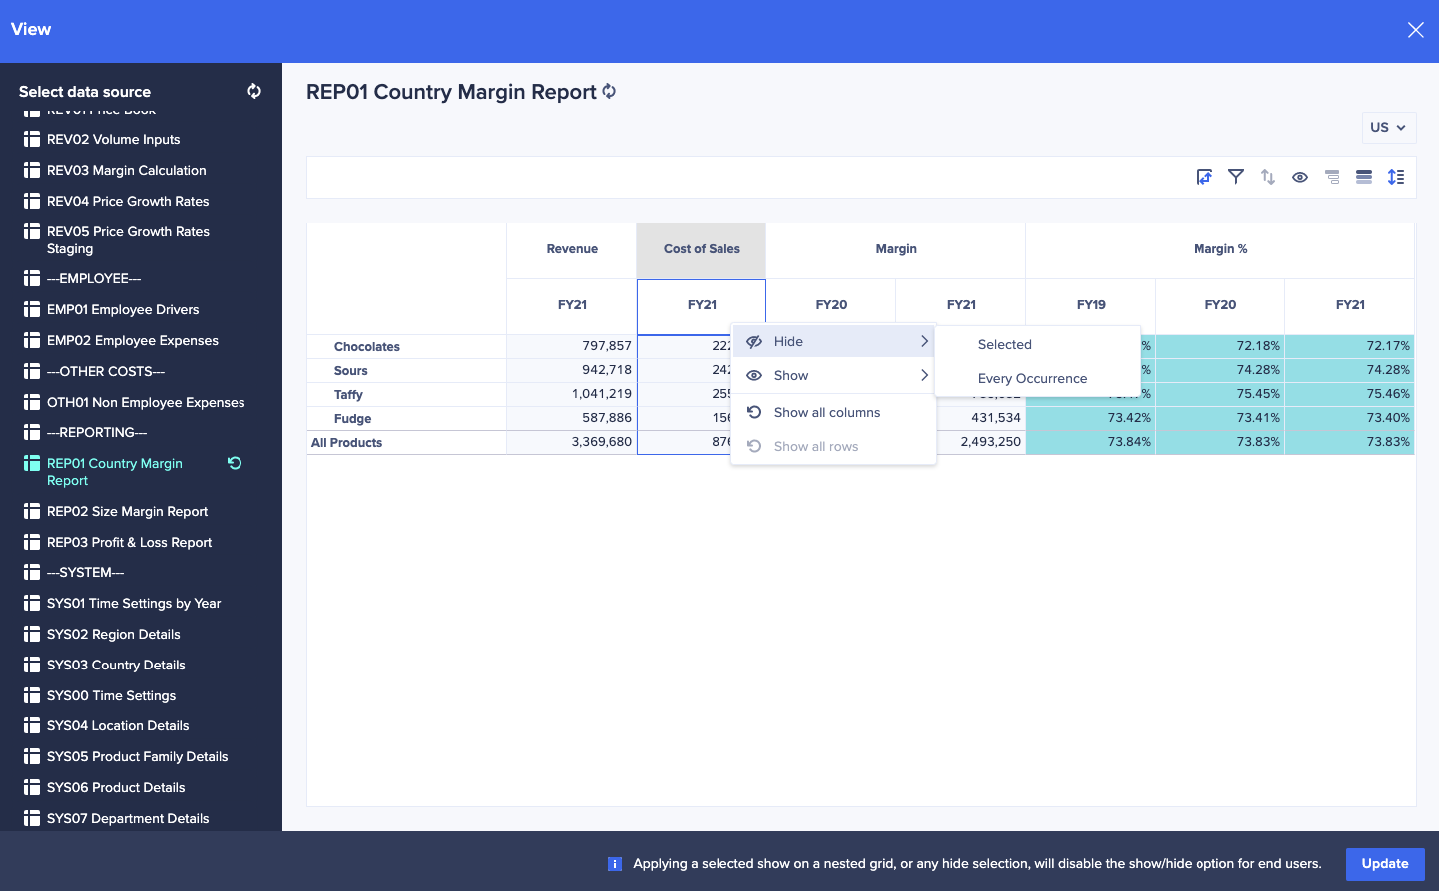
Task: Click the Cost of Sales column header
Action: pos(702,249)
